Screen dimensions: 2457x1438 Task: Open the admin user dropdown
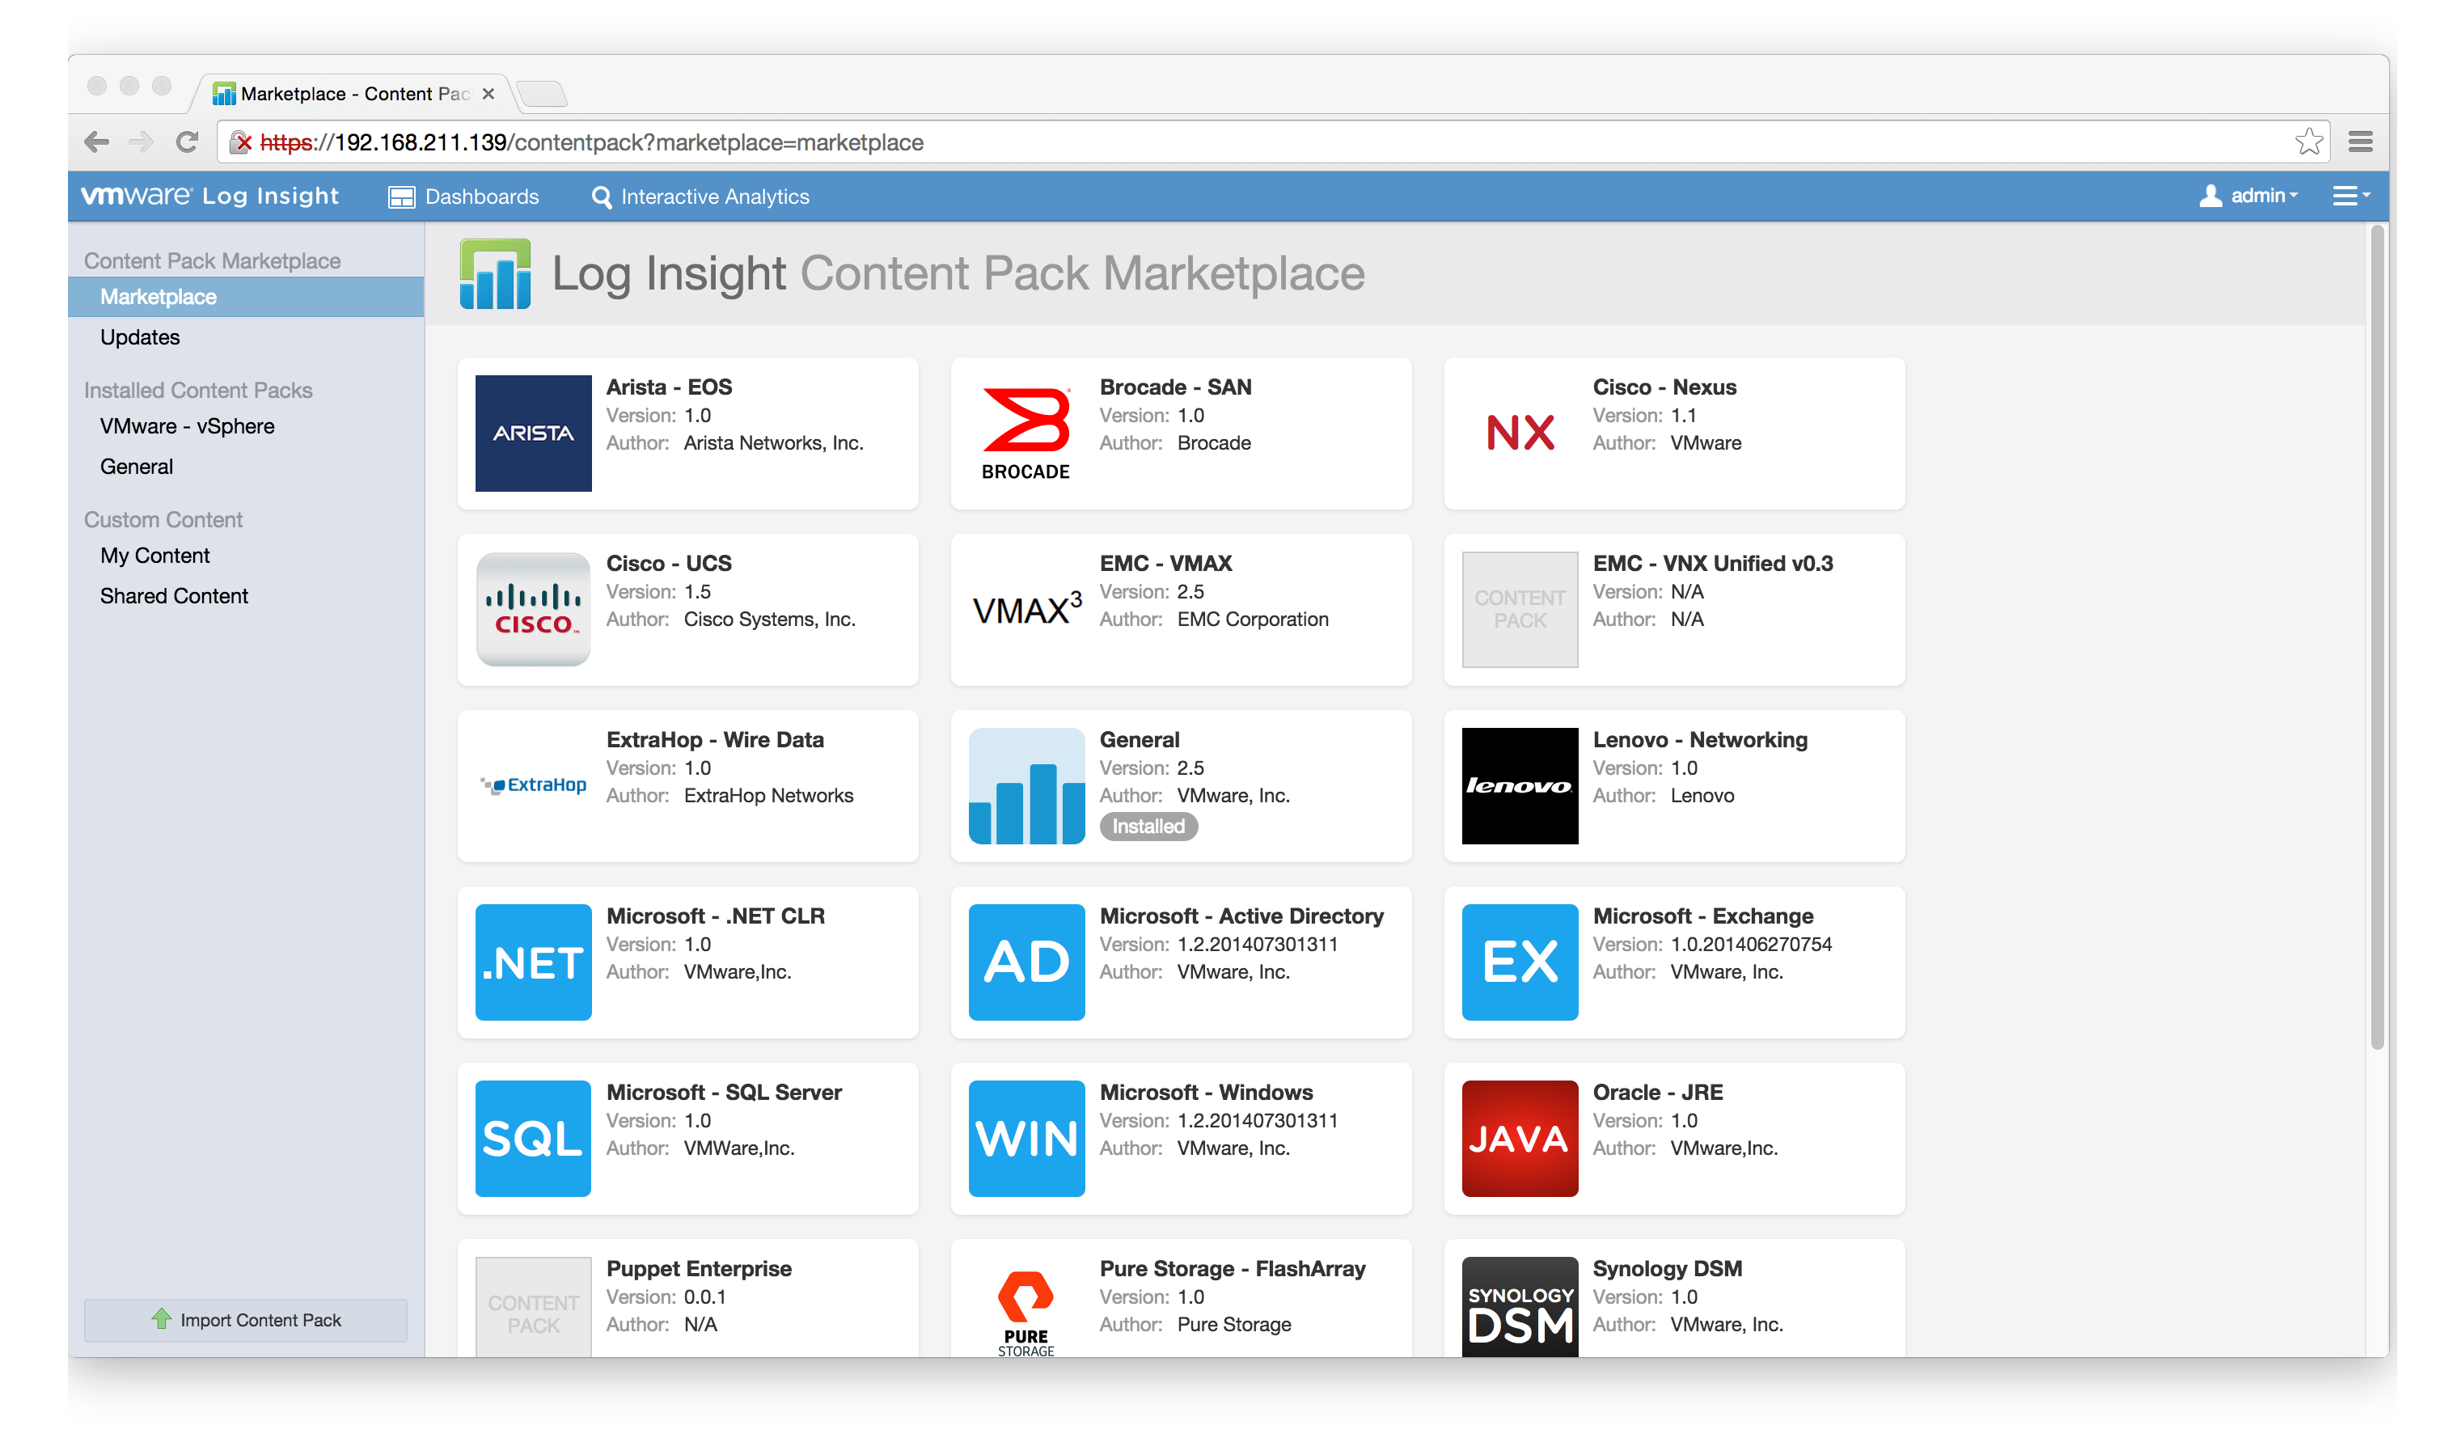point(2248,196)
